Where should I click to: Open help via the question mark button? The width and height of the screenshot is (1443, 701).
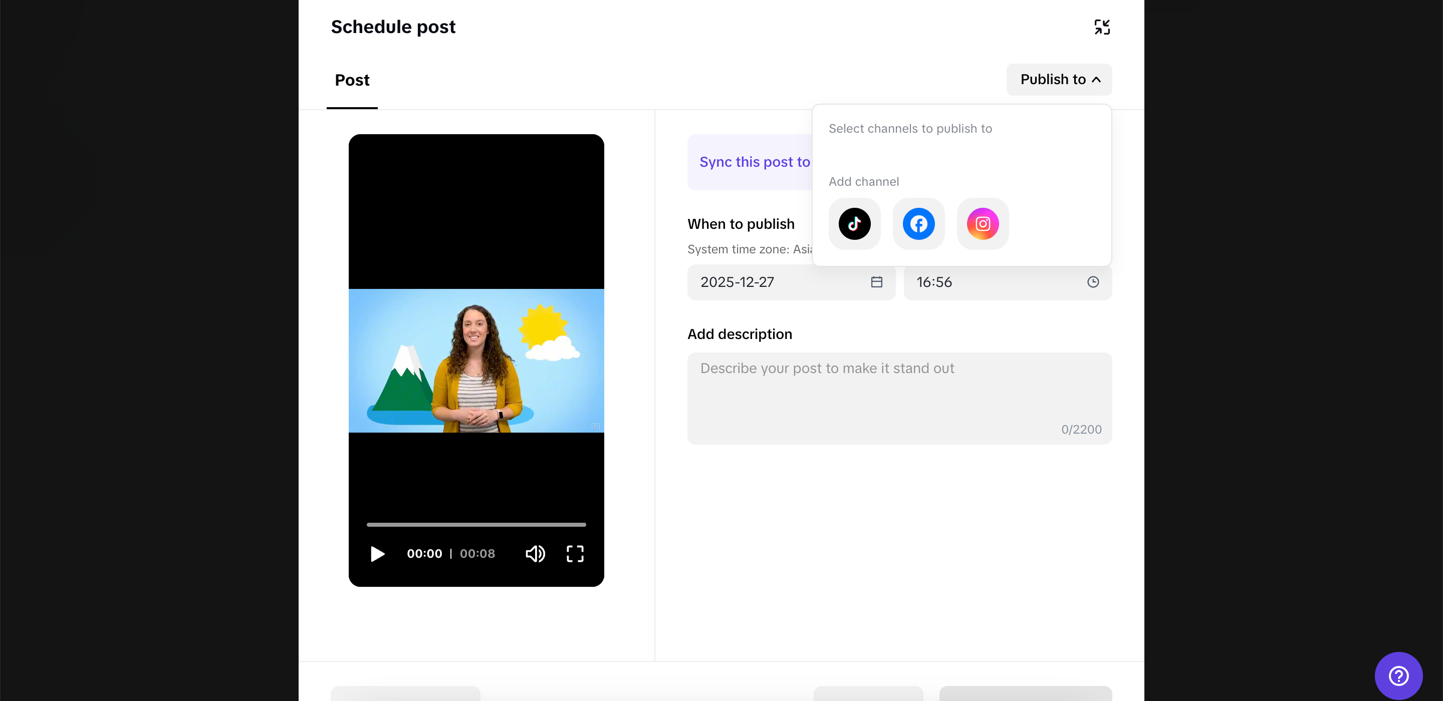click(x=1399, y=675)
